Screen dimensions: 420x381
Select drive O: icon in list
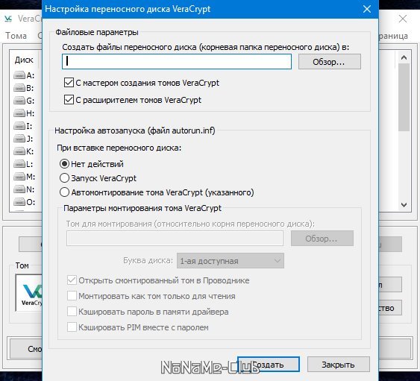point(19,202)
